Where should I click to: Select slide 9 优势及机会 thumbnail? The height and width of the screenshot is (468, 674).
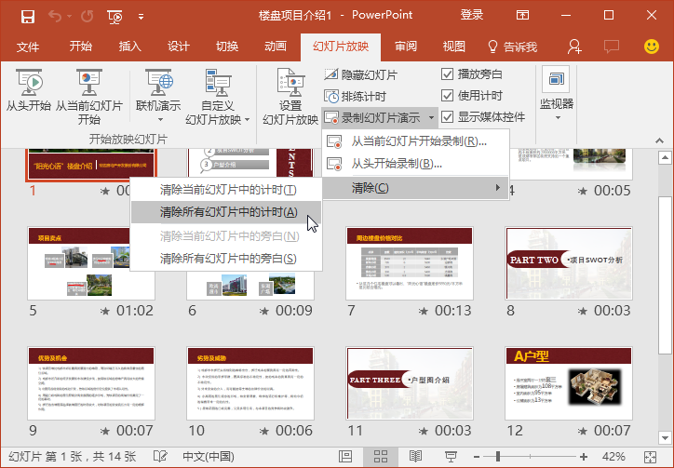90,383
